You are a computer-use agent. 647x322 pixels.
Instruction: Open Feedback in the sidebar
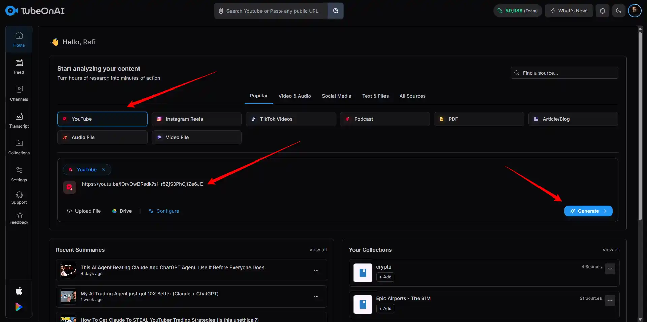(x=19, y=218)
